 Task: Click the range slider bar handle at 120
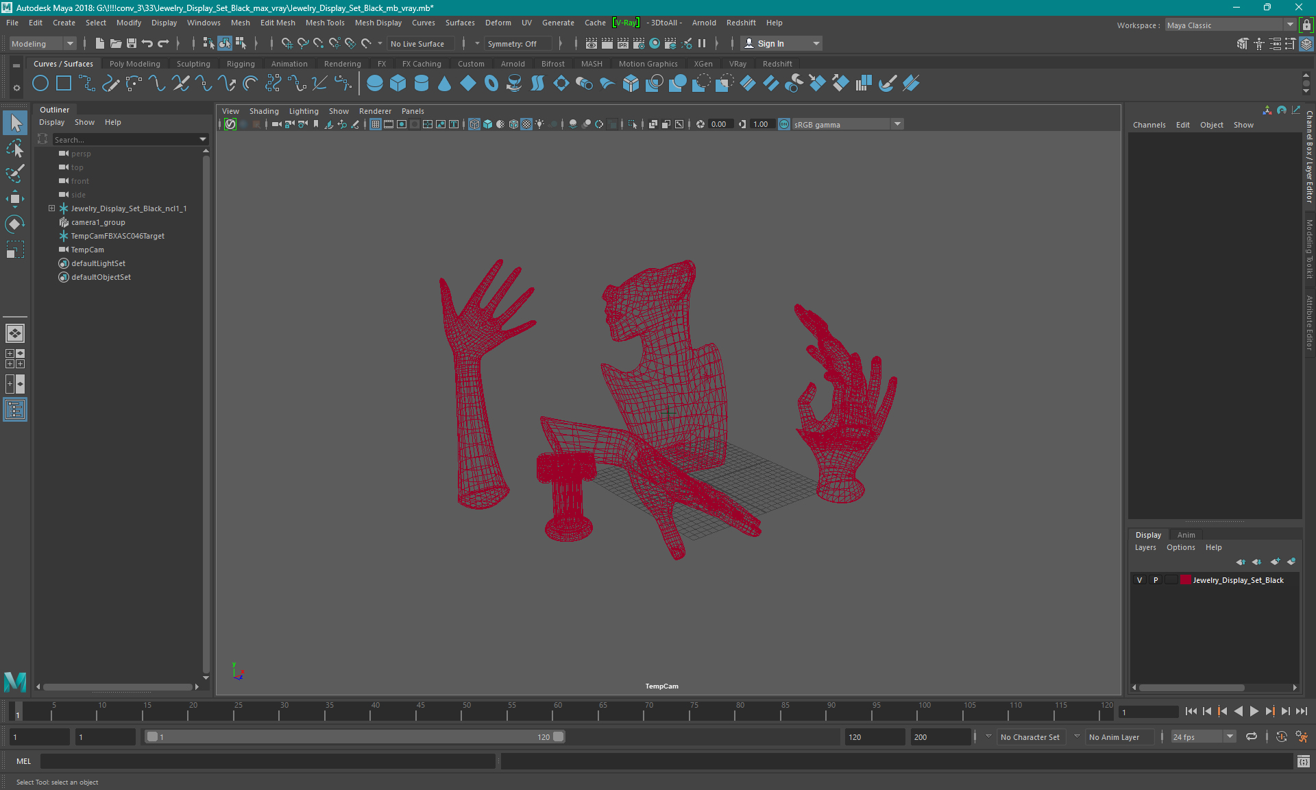559,737
